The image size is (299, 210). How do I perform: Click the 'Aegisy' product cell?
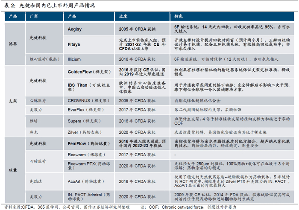[89, 29]
